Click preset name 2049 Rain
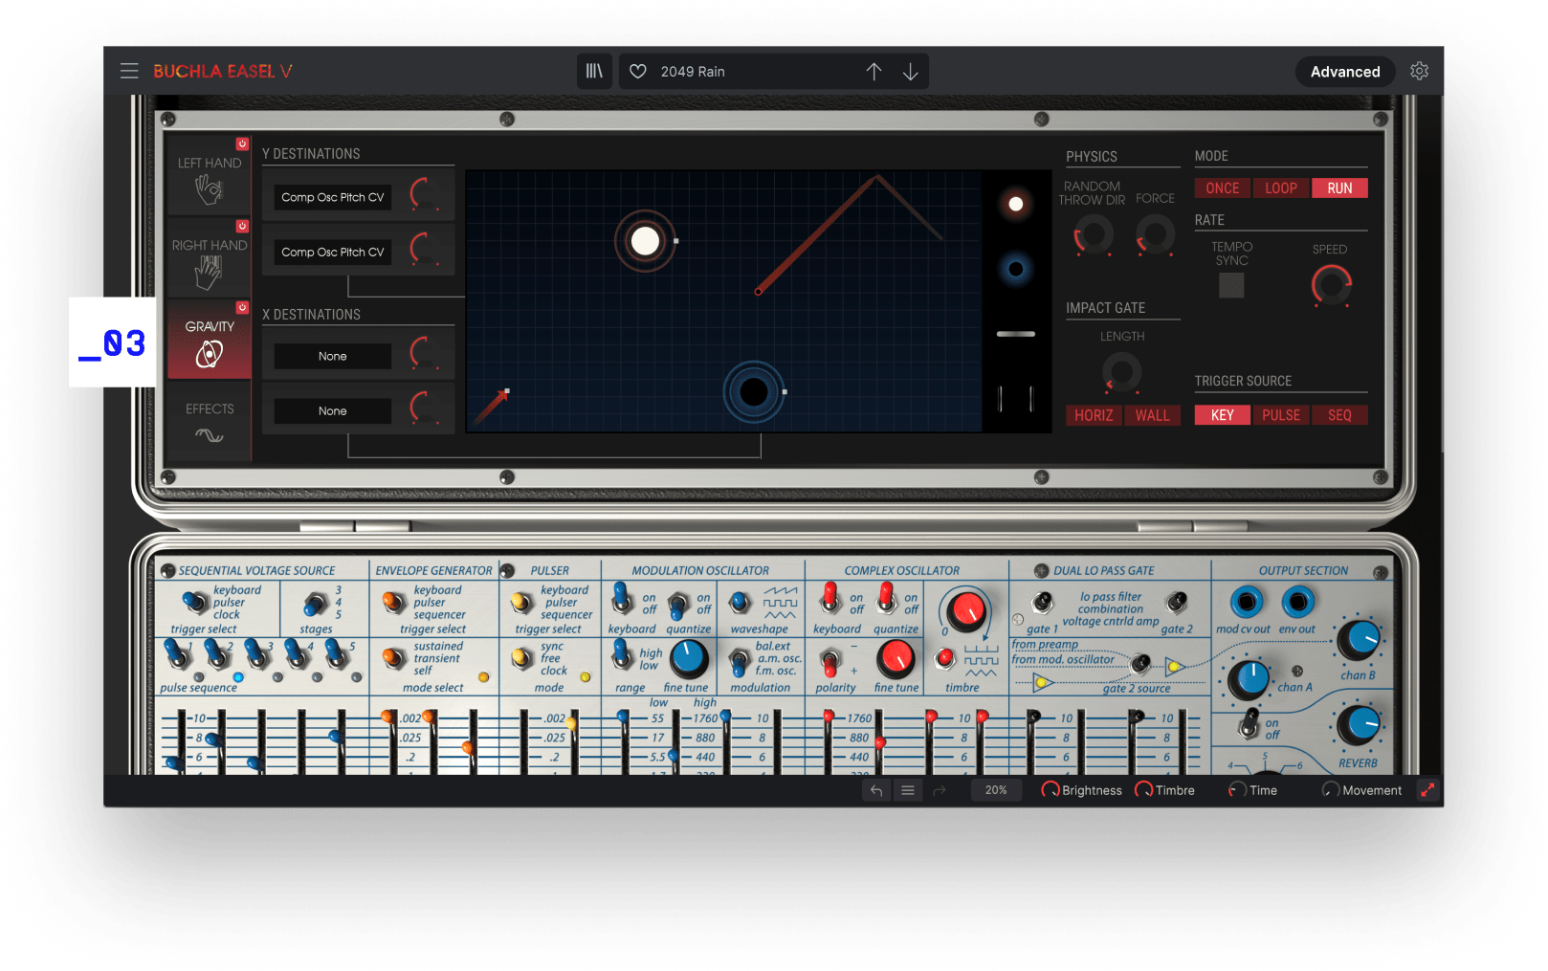Screen dimensions: 1548x971 click(x=693, y=72)
